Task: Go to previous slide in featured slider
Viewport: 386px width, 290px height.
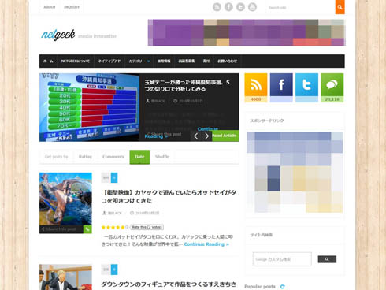Action: point(196,136)
